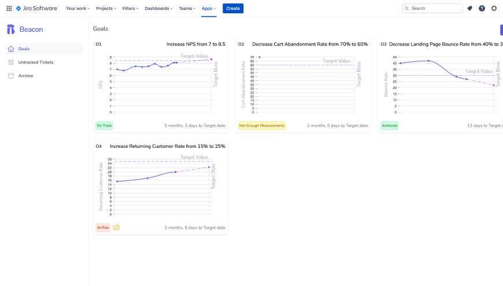Image resolution: width=503 pixels, height=286 pixels.
Task: Select Untracked Tickets in the sidebar
Action: pos(36,62)
